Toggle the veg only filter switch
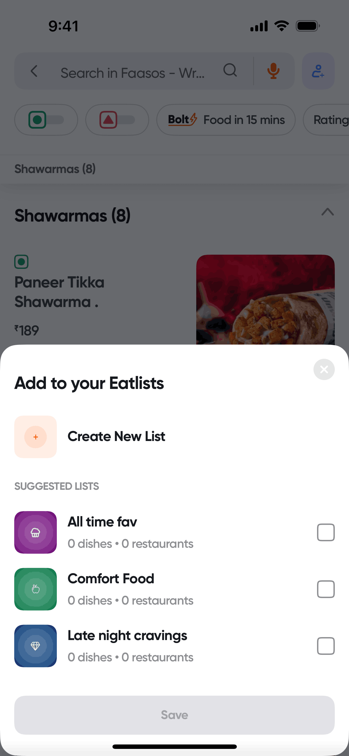The height and width of the screenshot is (756, 349). point(46,120)
